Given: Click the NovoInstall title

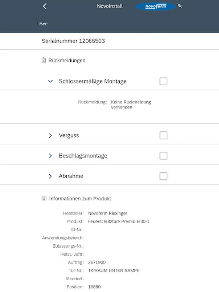Looking at the screenshot, I should (x=110, y=6).
